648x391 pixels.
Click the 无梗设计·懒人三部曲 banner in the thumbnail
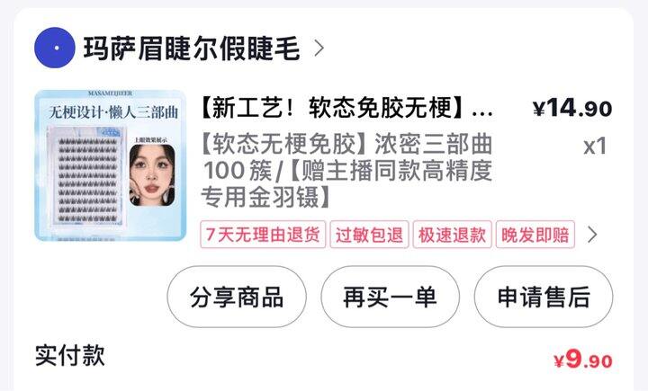(113, 112)
